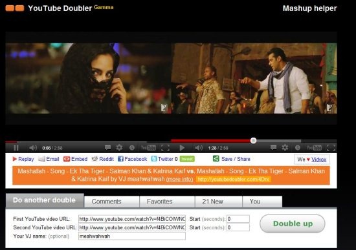
Task: Mute the left video's volume
Action: (x=33, y=148)
